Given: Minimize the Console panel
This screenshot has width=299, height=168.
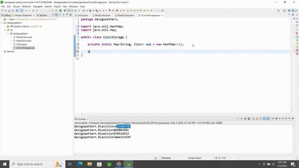Looking at the screenshot, I should coord(289,119).
